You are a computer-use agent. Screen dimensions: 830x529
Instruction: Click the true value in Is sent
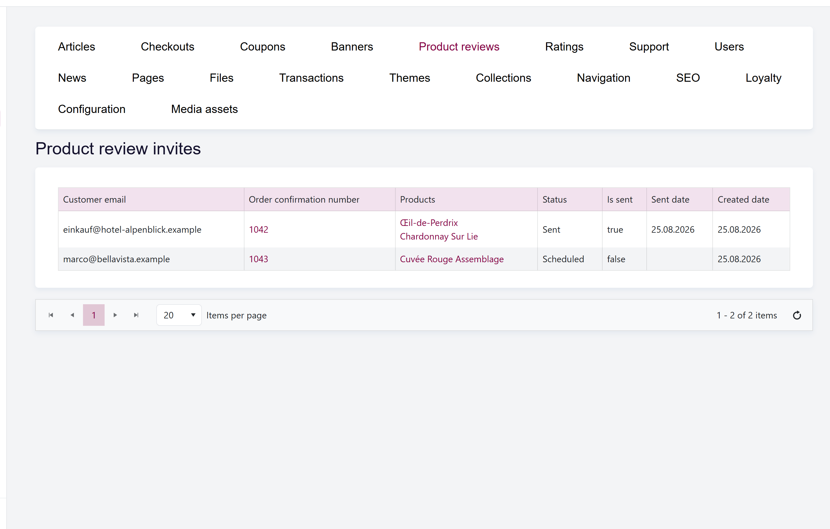pyautogui.click(x=615, y=230)
